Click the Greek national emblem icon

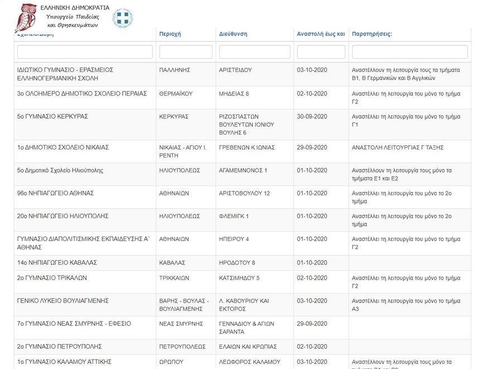coord(123,18)
